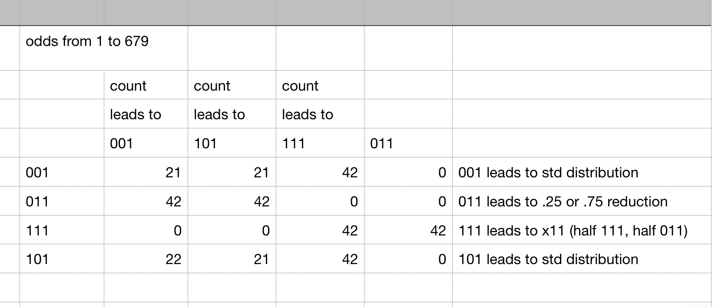Select the 0 under column 111 in row 011
722x307 pixels.
pos(354,202)
